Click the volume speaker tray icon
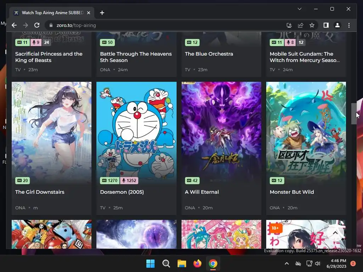This screenshot has height=272, width=363. 318,263
